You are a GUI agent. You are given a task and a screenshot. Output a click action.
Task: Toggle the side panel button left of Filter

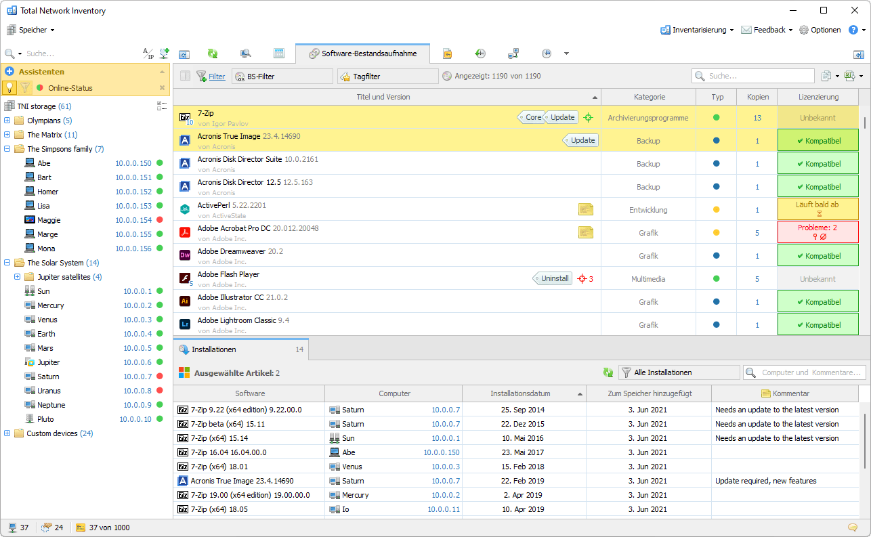click(x=185, y=77)
